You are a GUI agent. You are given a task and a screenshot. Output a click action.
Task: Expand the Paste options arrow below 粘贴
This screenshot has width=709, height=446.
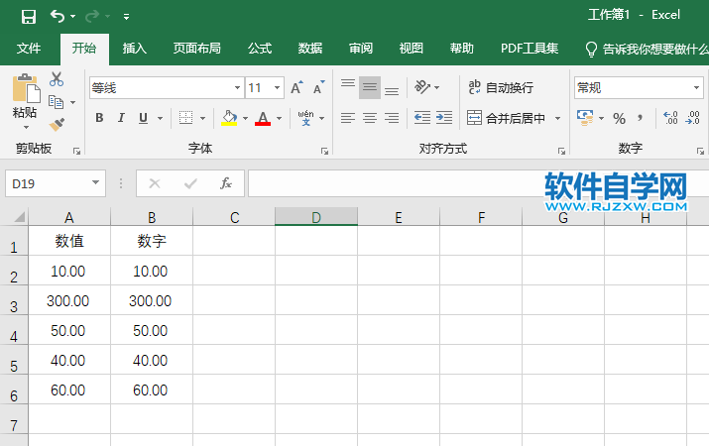pos(26,128)
